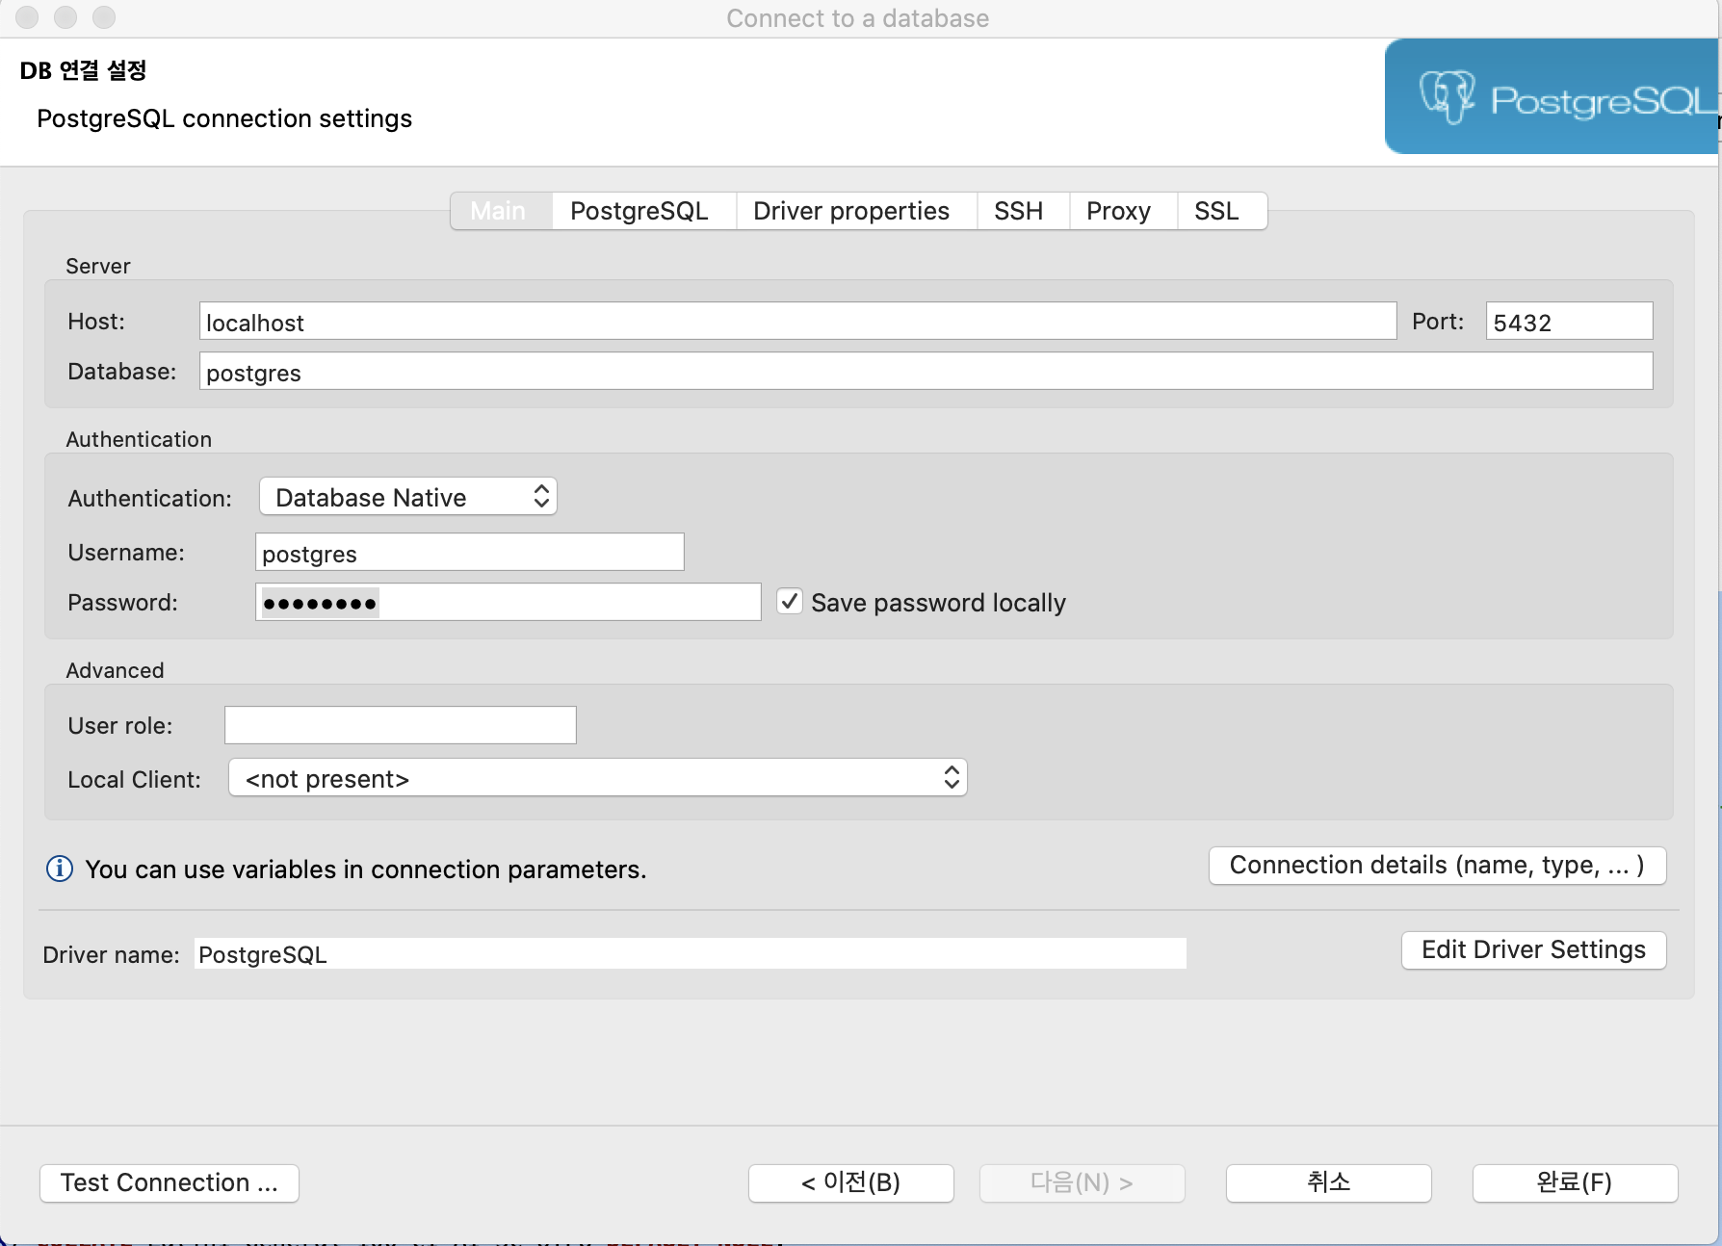Click the Advanced section label

coord(115,670)
